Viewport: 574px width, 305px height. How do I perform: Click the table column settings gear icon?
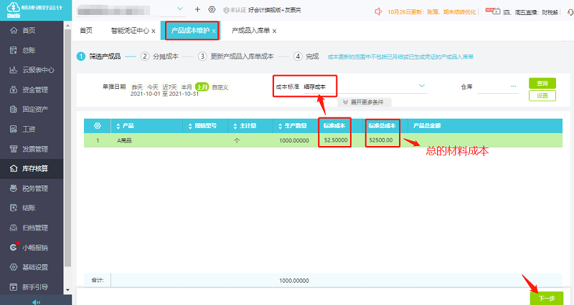point(98,126)
